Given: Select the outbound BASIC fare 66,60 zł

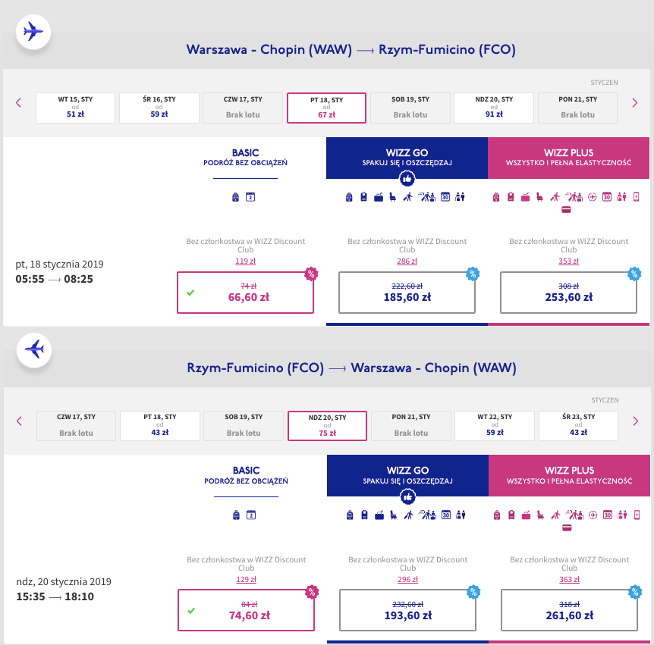Looking at the screenshot, I should [x=245, y=293].
